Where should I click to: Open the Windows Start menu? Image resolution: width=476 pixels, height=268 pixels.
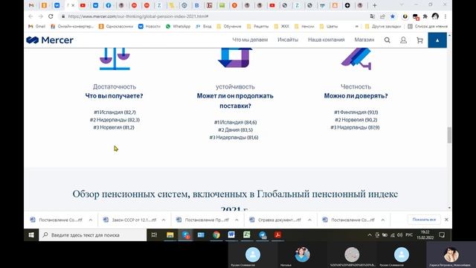31,235
